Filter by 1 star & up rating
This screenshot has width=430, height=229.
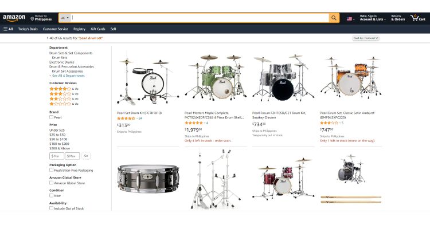pos(64,104)
